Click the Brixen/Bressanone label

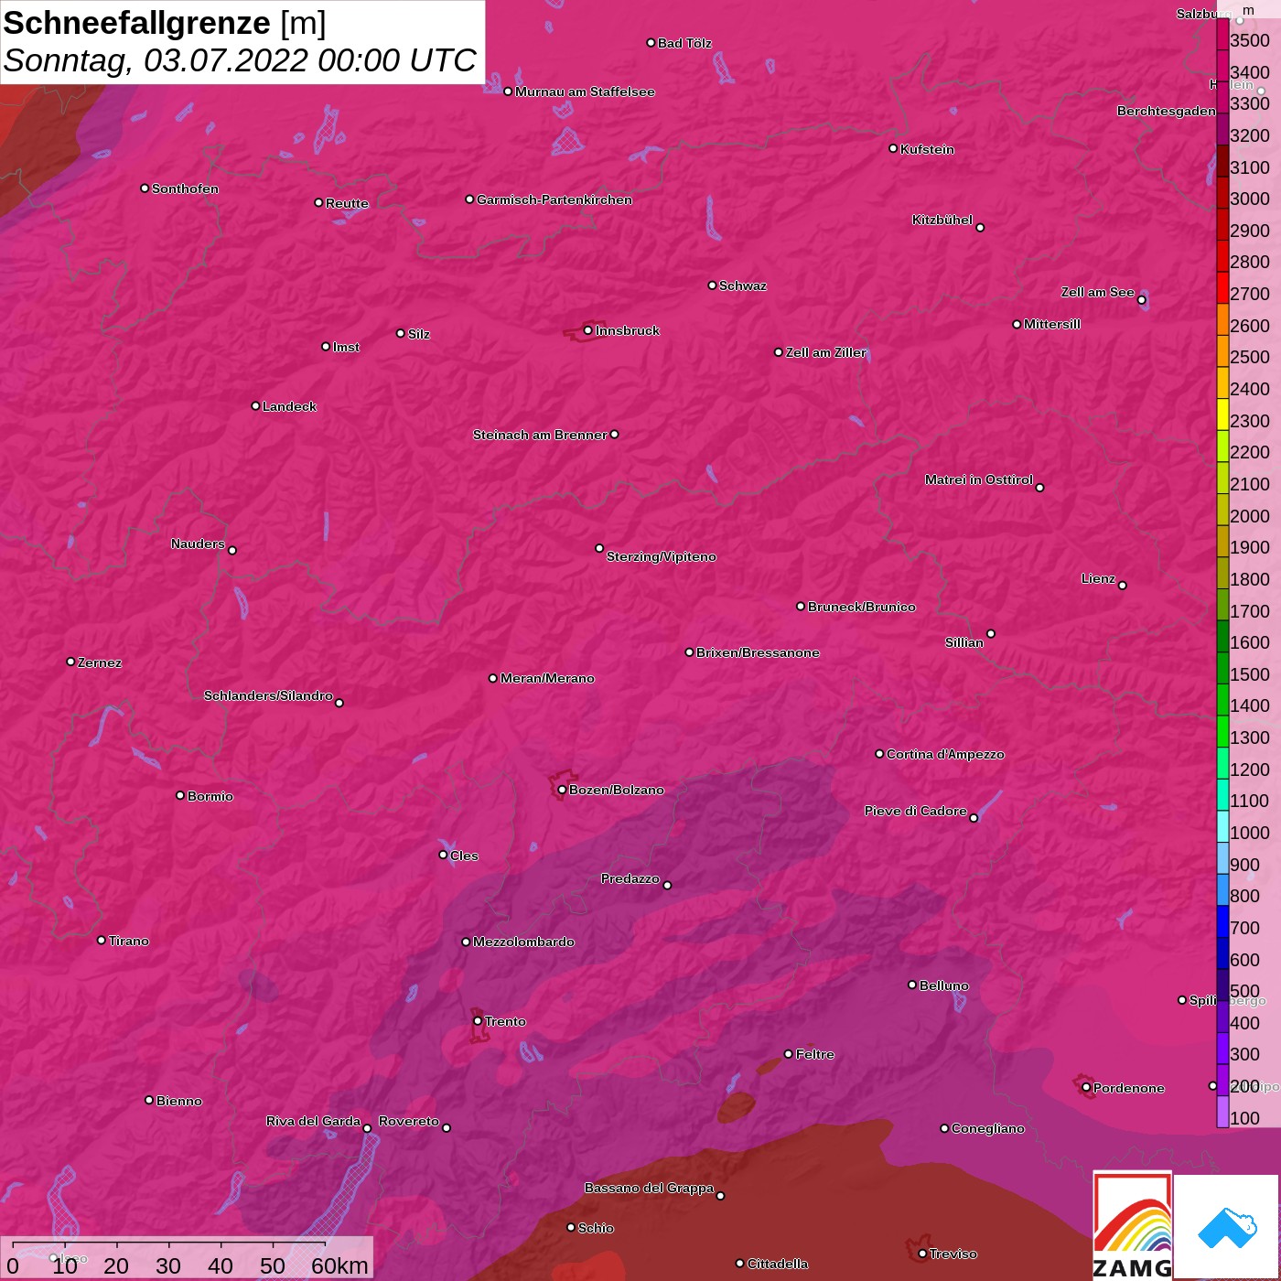coord(758,652)
